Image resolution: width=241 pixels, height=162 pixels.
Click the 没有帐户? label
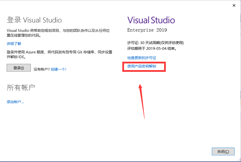point(42,69)
